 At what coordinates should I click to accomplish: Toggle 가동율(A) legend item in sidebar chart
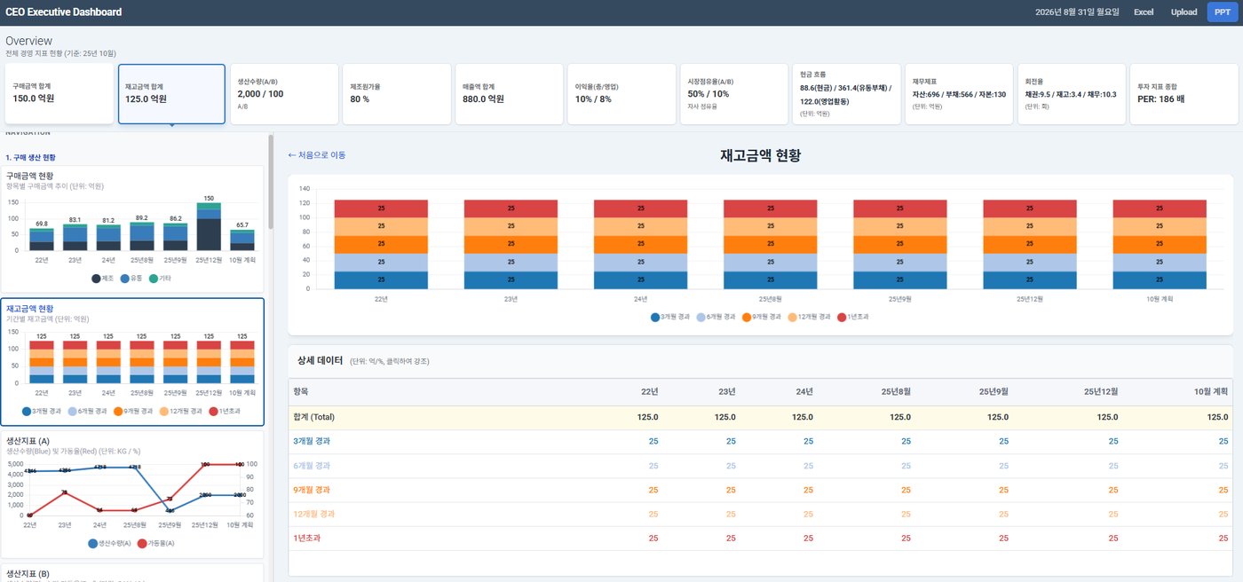(156, 543)
